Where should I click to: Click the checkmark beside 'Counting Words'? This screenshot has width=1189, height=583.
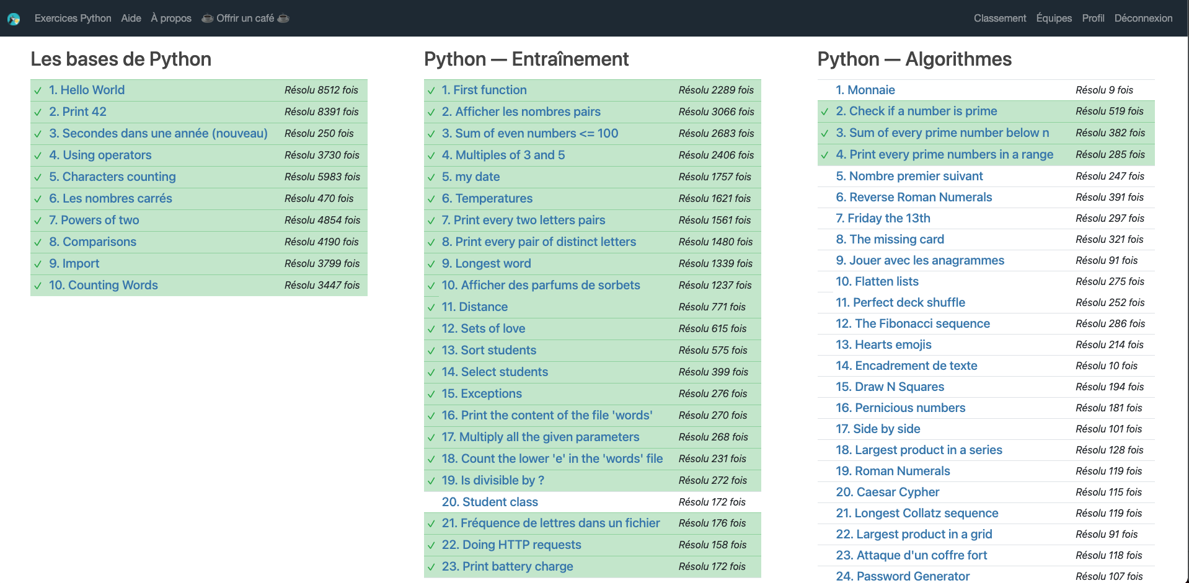(x=38, y=286)
